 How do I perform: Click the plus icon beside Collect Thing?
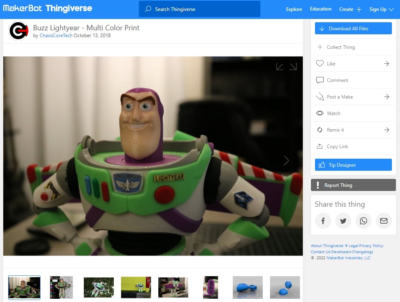[x=320, y=47]
